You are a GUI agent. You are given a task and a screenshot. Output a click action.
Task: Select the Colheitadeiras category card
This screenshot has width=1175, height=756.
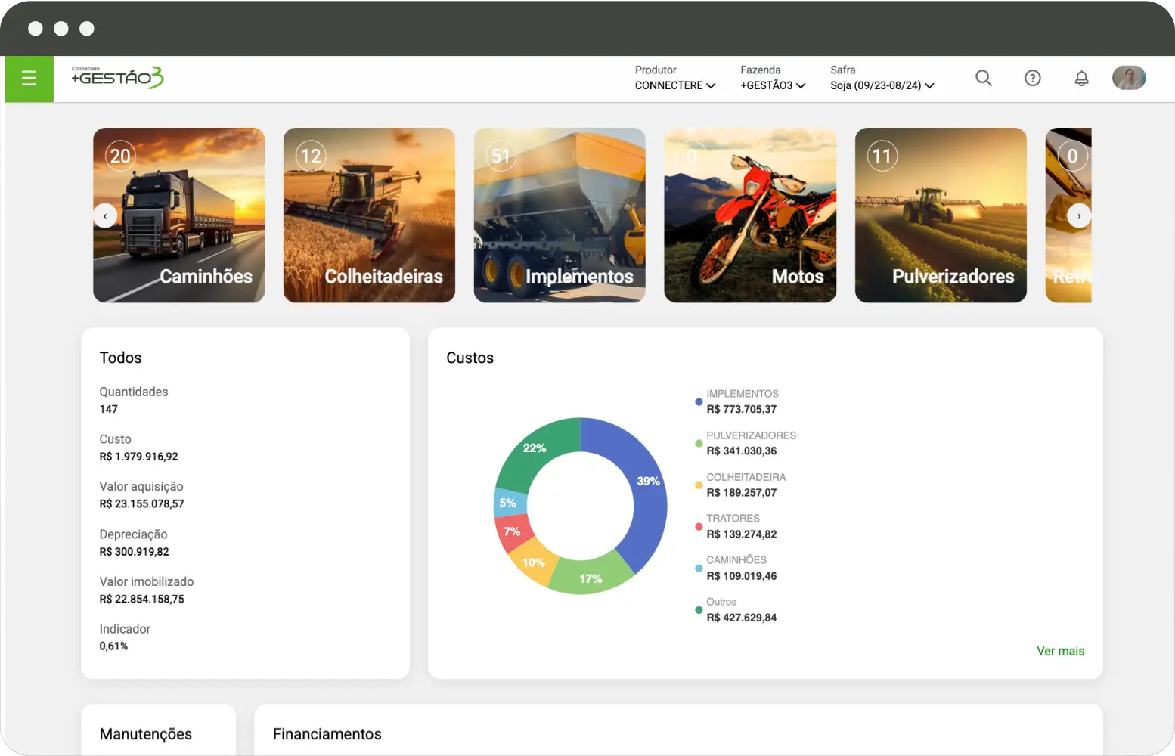pyautogui.click(x=369, y=215)
